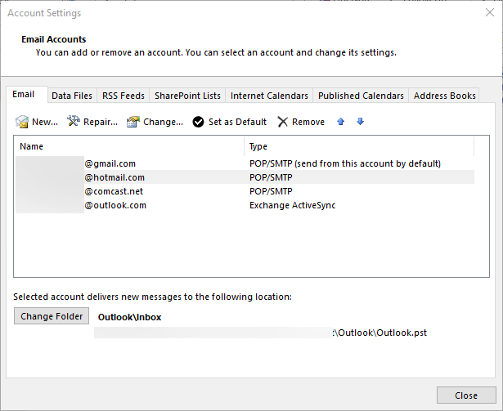The image size is (503, 411).
Task: Click the Set as Default checkmark icon
Action: 198,122
